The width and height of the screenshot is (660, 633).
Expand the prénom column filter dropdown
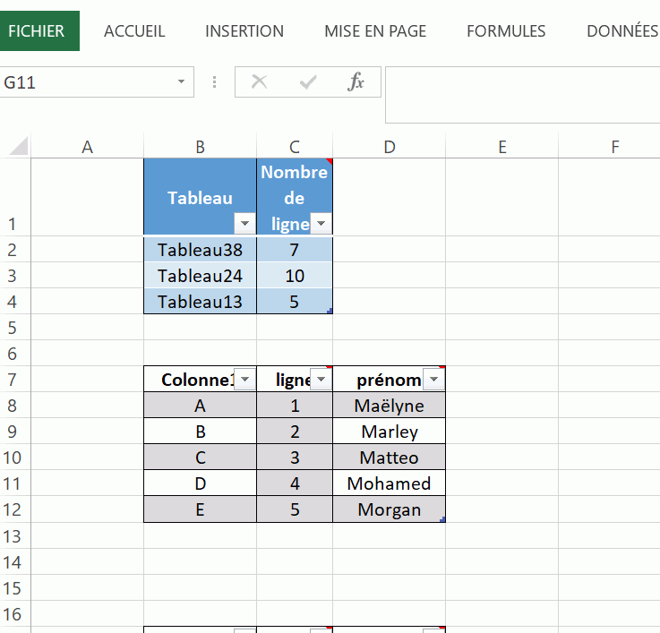433,380
